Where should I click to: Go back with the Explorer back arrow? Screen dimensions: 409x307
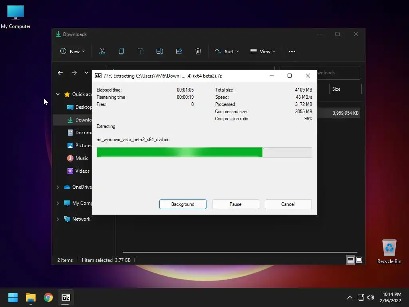[60, 73]
